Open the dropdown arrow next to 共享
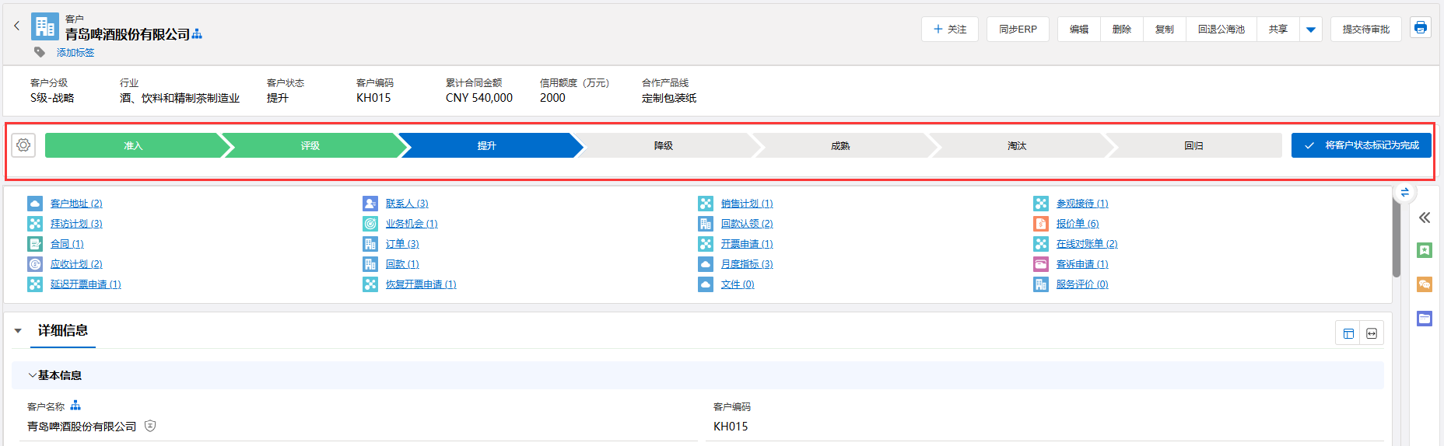 [x=1310, y=30]
